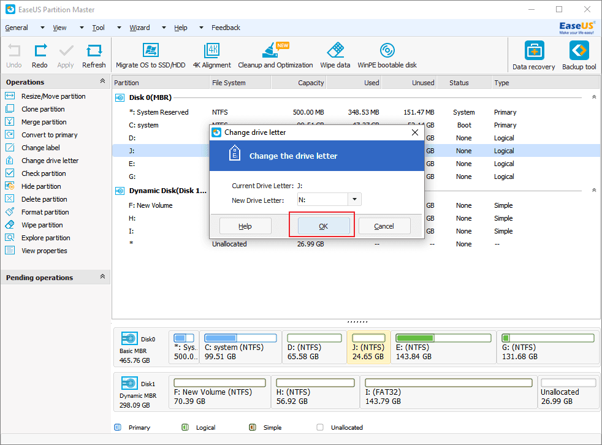
Task: Click the Redo toolbar icon
Action: (40, 56)
